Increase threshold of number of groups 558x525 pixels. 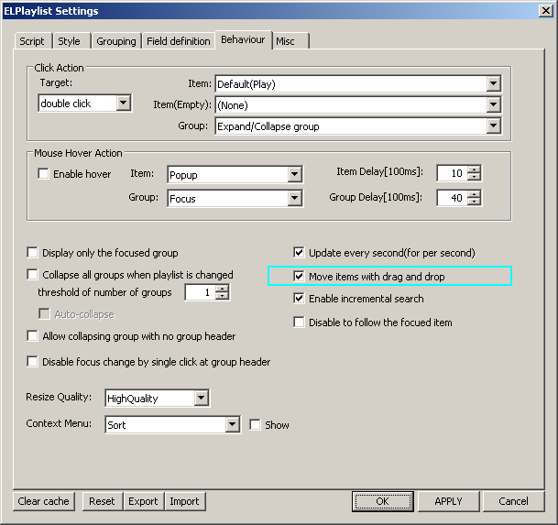point(222,289)
